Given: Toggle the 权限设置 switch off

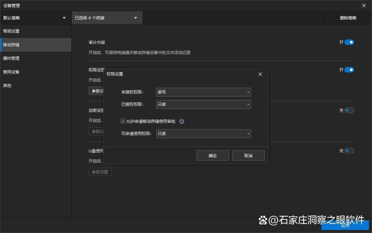Looking at the screenshot, I should click(x=349, y=70).
